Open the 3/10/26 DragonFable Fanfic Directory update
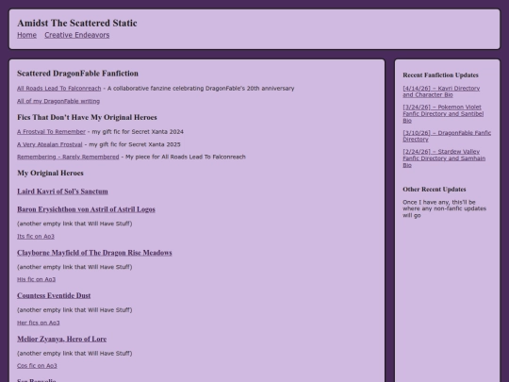 tap(447, 136)
